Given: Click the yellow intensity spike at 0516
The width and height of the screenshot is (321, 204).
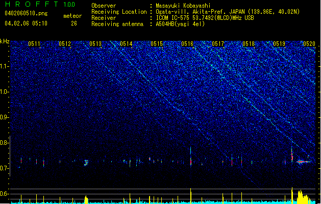Looking at the screenshot, I should [x=190, y=196].
